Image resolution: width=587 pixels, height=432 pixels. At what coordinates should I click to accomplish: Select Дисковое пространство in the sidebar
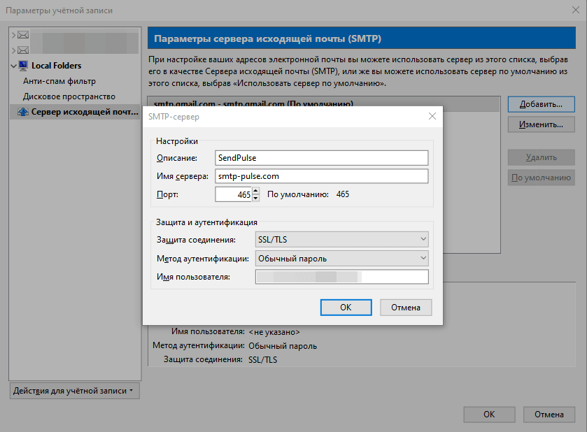pyautogui.click(x=69, y=96)
